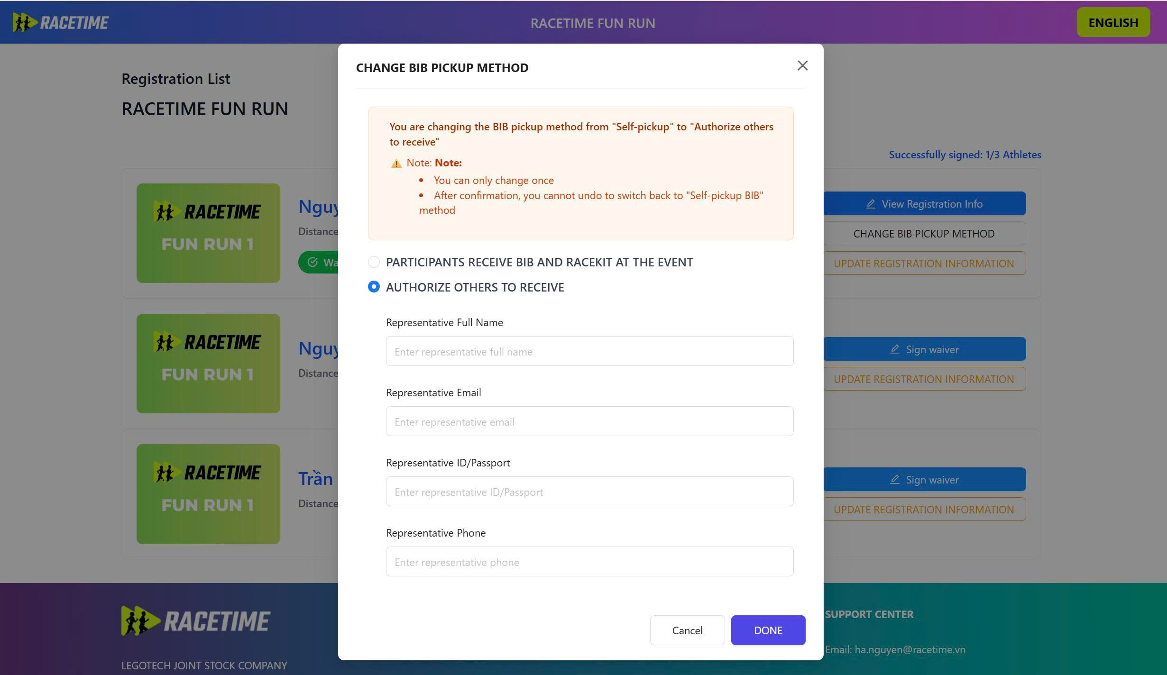The image size is (1167, 675).
Task: Click the pencil icon on View Registration Info
Action: [x=871, y=204]
